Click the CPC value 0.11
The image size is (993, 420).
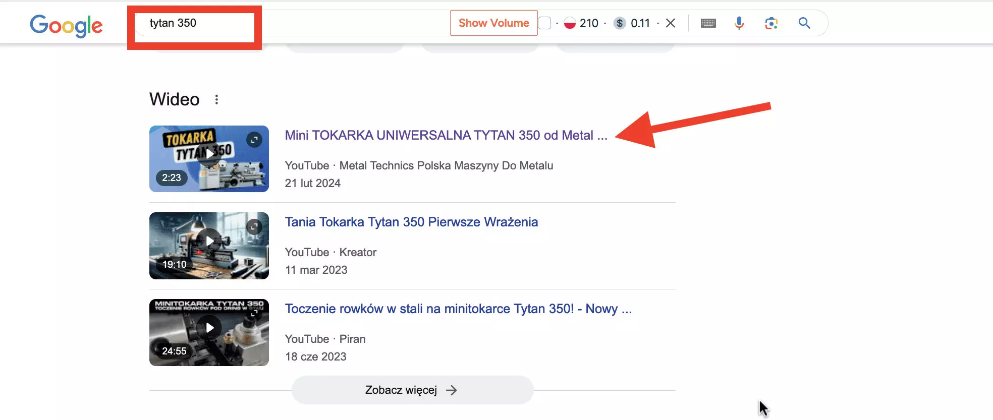point(640,23)
